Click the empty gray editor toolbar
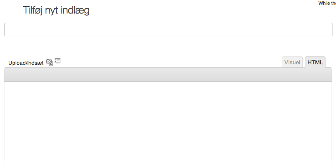The height and width of the screenshot is (161, 336). tap(168, 75)
